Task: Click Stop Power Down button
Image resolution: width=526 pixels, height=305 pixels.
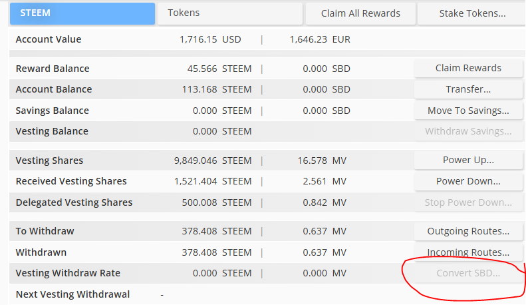Action: pos(468,202)
